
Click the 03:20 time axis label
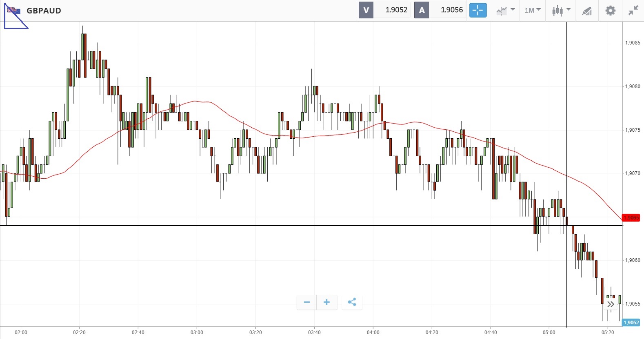pos(255,332)
